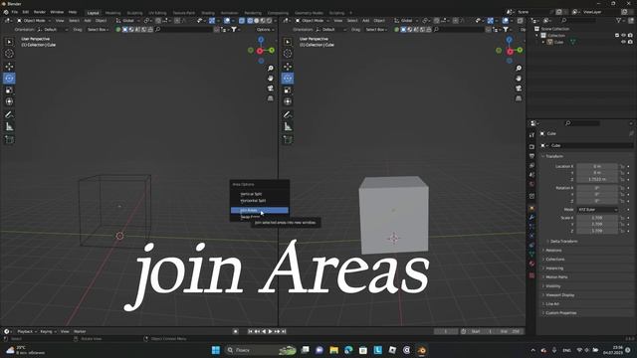
Task: Click the Location Z value field
Action: coord(597,179)
